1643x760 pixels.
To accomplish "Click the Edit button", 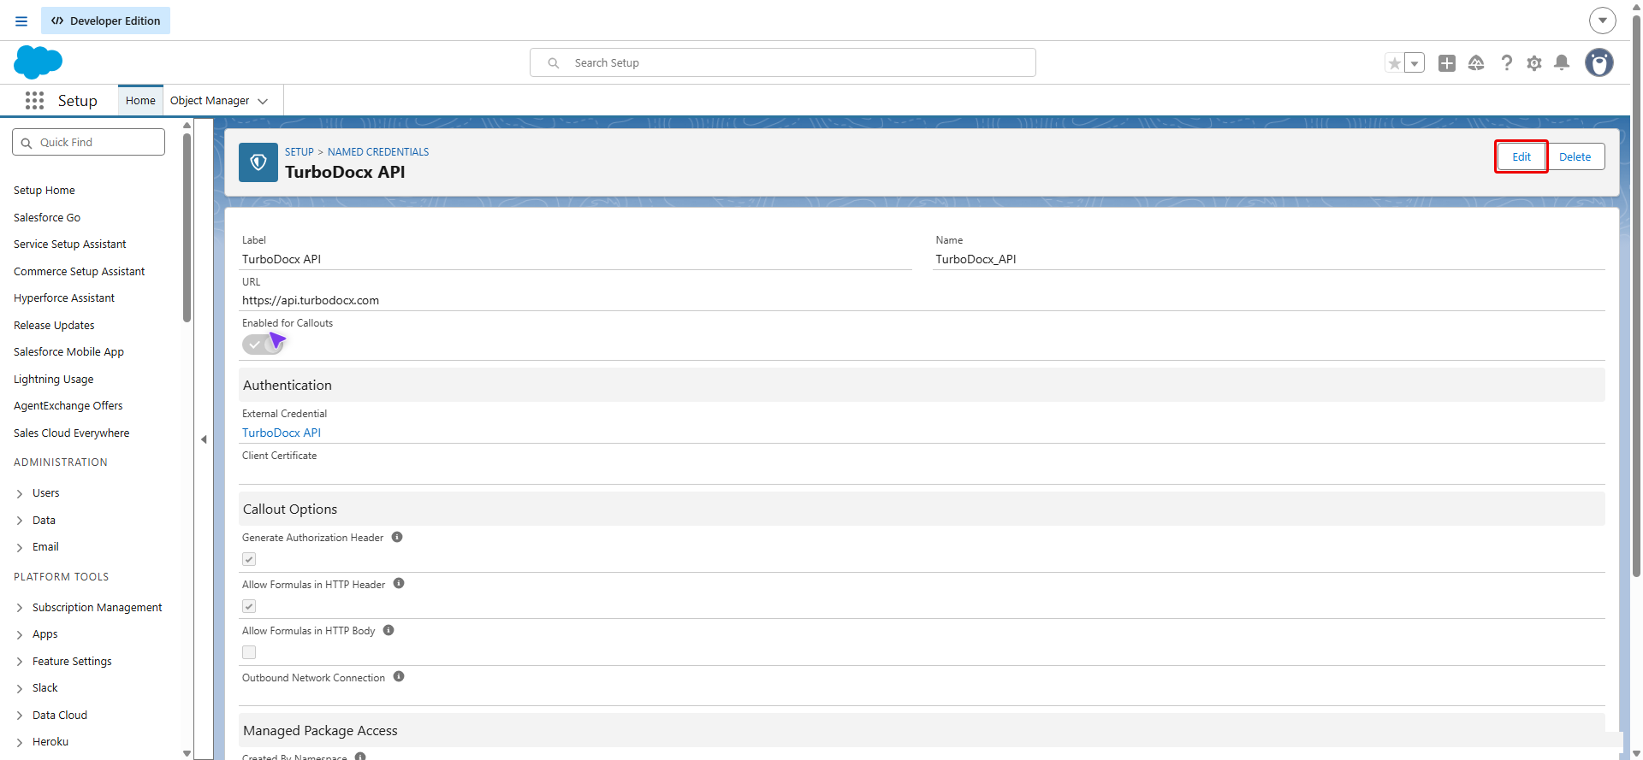I will [x=1521, y=156].
